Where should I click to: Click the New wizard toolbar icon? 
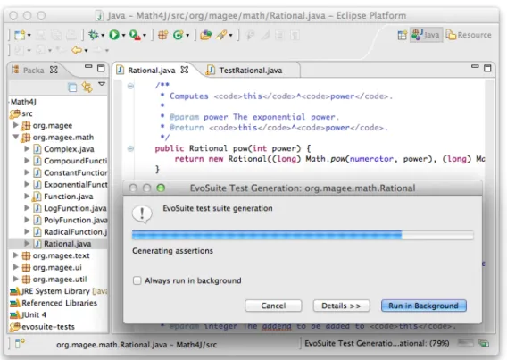click(20, 35)
